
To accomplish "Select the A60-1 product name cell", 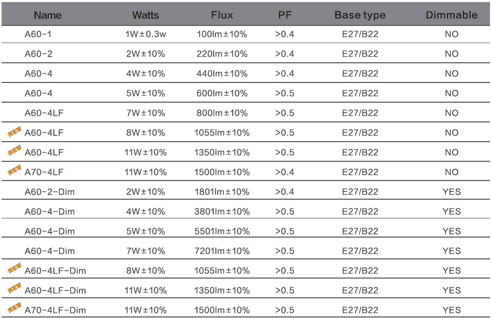I will pos(38,34).
